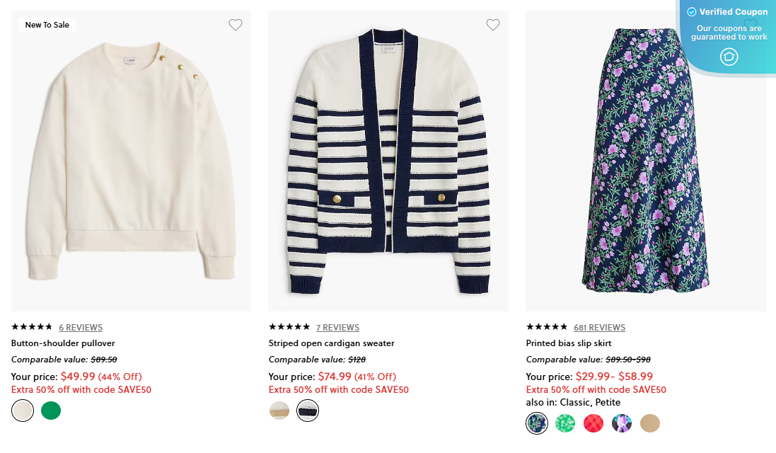Choose the red plaid swatch for the skirt
The width and height of the screenshot is (776, 453).
593,423
